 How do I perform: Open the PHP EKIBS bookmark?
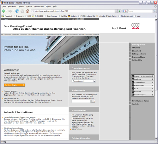click(x=37, y=16)
